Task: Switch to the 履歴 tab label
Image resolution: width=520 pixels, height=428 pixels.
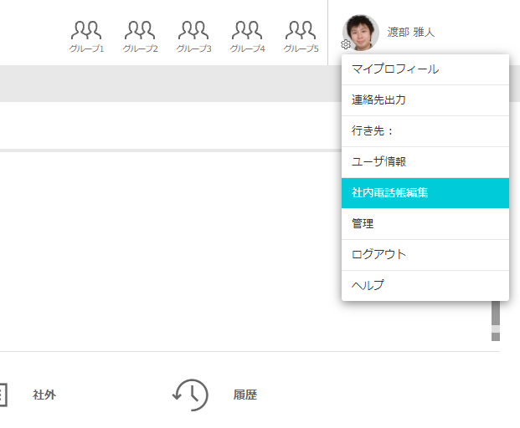Action: point(245,395)
